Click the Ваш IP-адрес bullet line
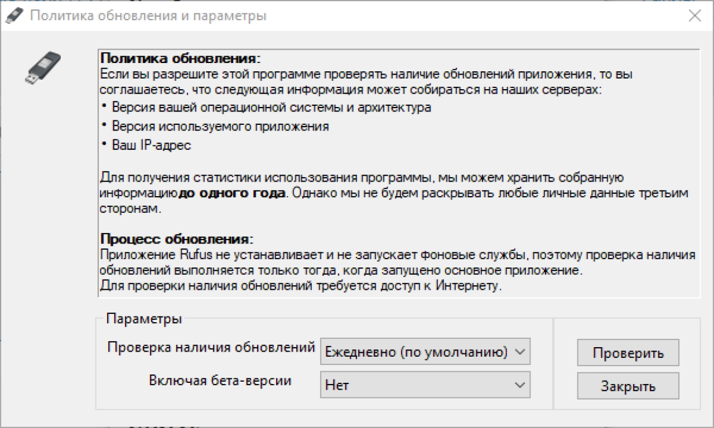Image resolution: width=714 pixels, height=428 pixels. point(146,145)
